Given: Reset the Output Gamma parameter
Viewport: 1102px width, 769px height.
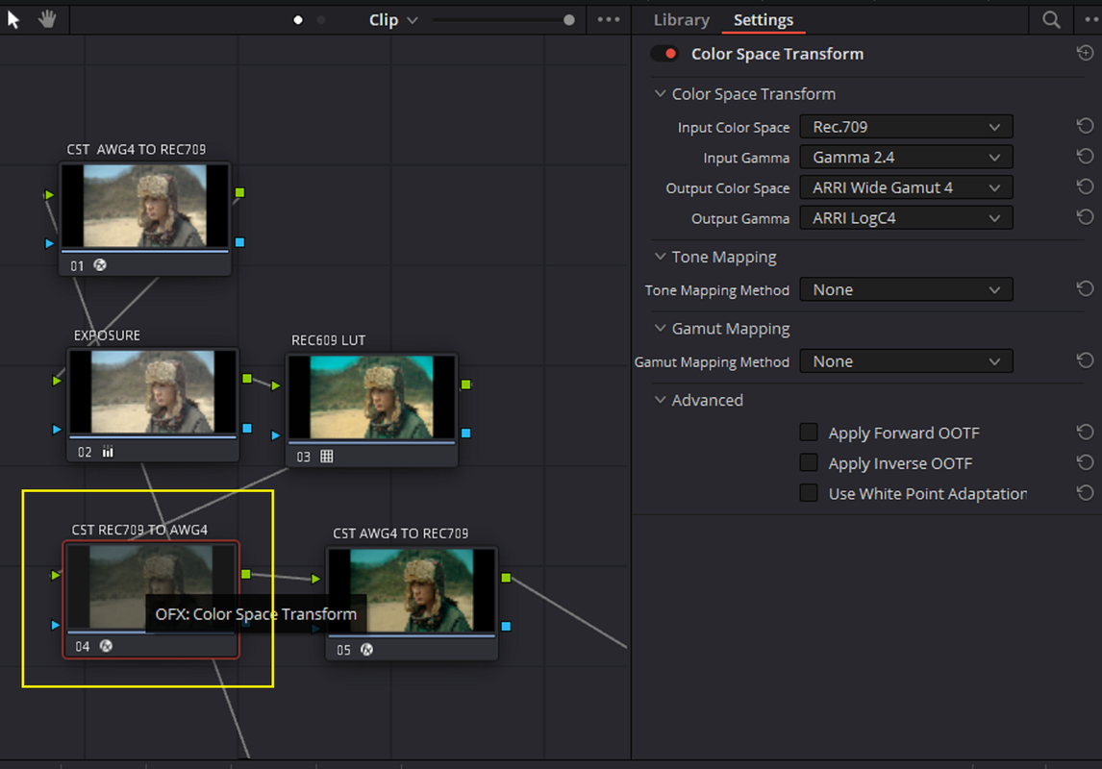Looking at the screenshot, I should coord(1085,217).
